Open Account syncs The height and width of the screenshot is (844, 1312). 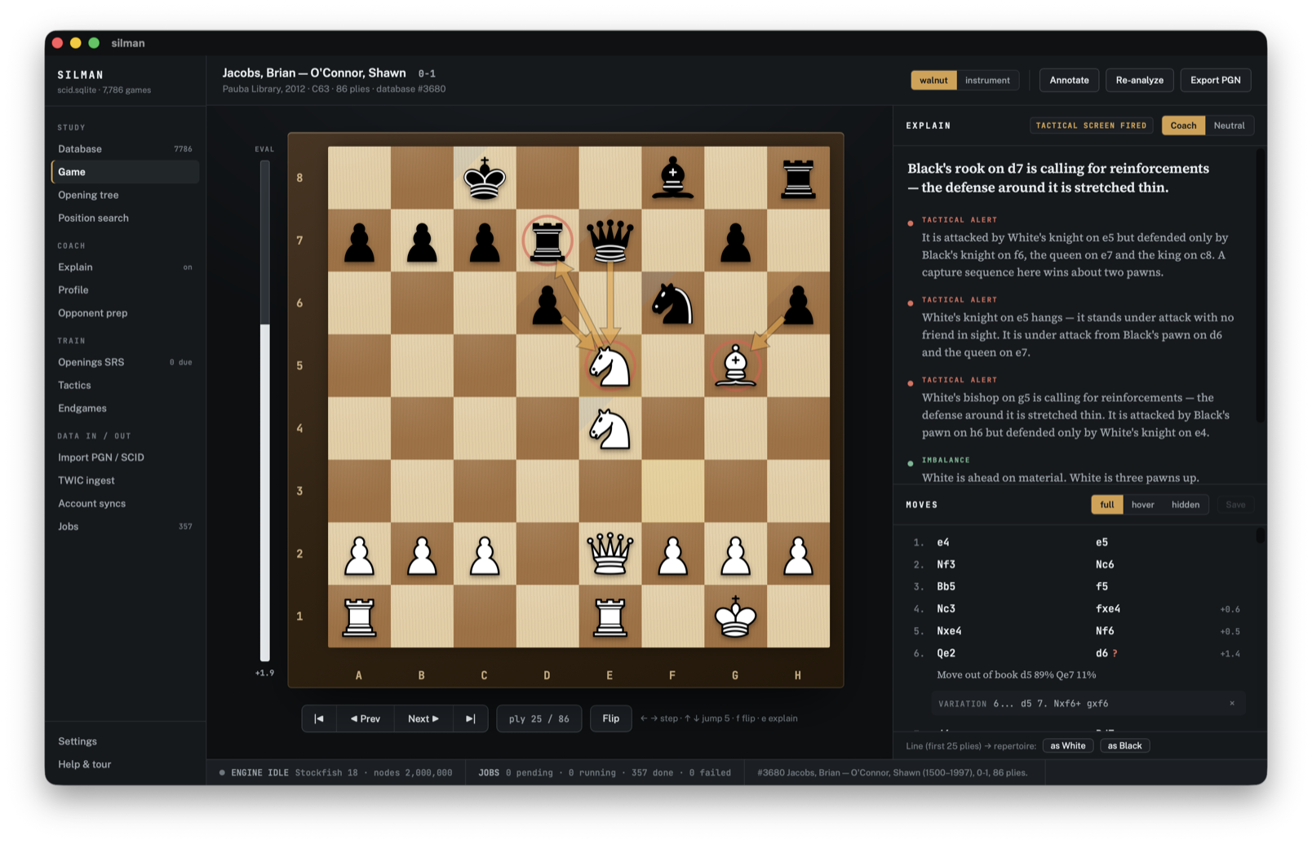[125, 503]
